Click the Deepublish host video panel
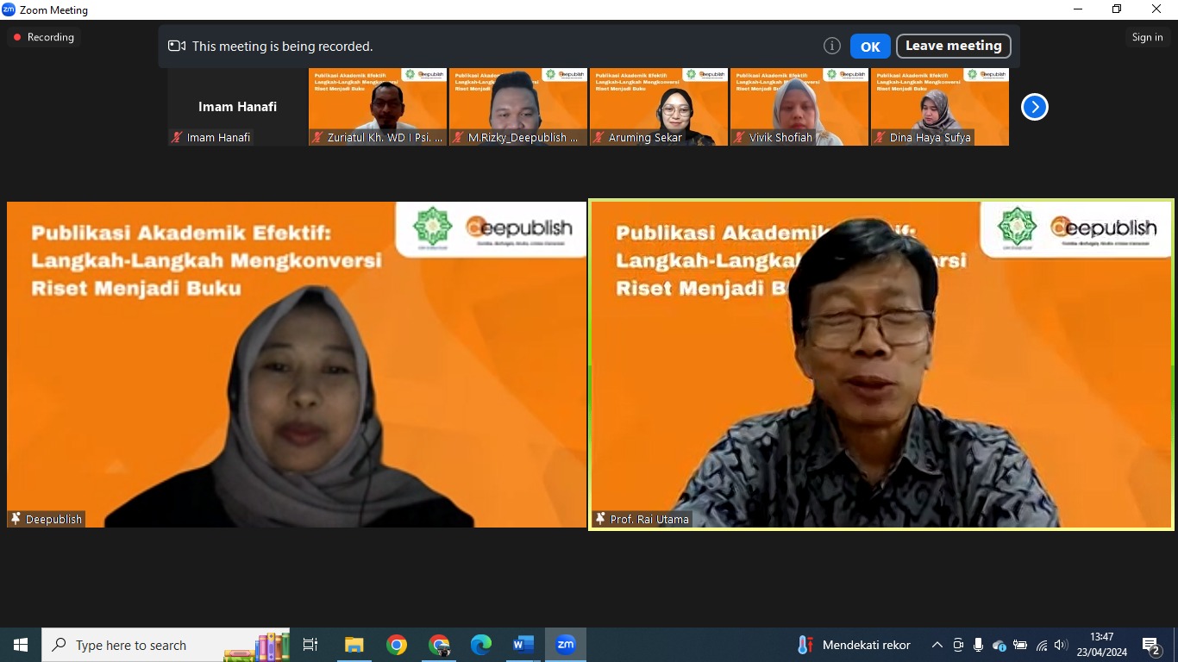 (x=297, y=365)
